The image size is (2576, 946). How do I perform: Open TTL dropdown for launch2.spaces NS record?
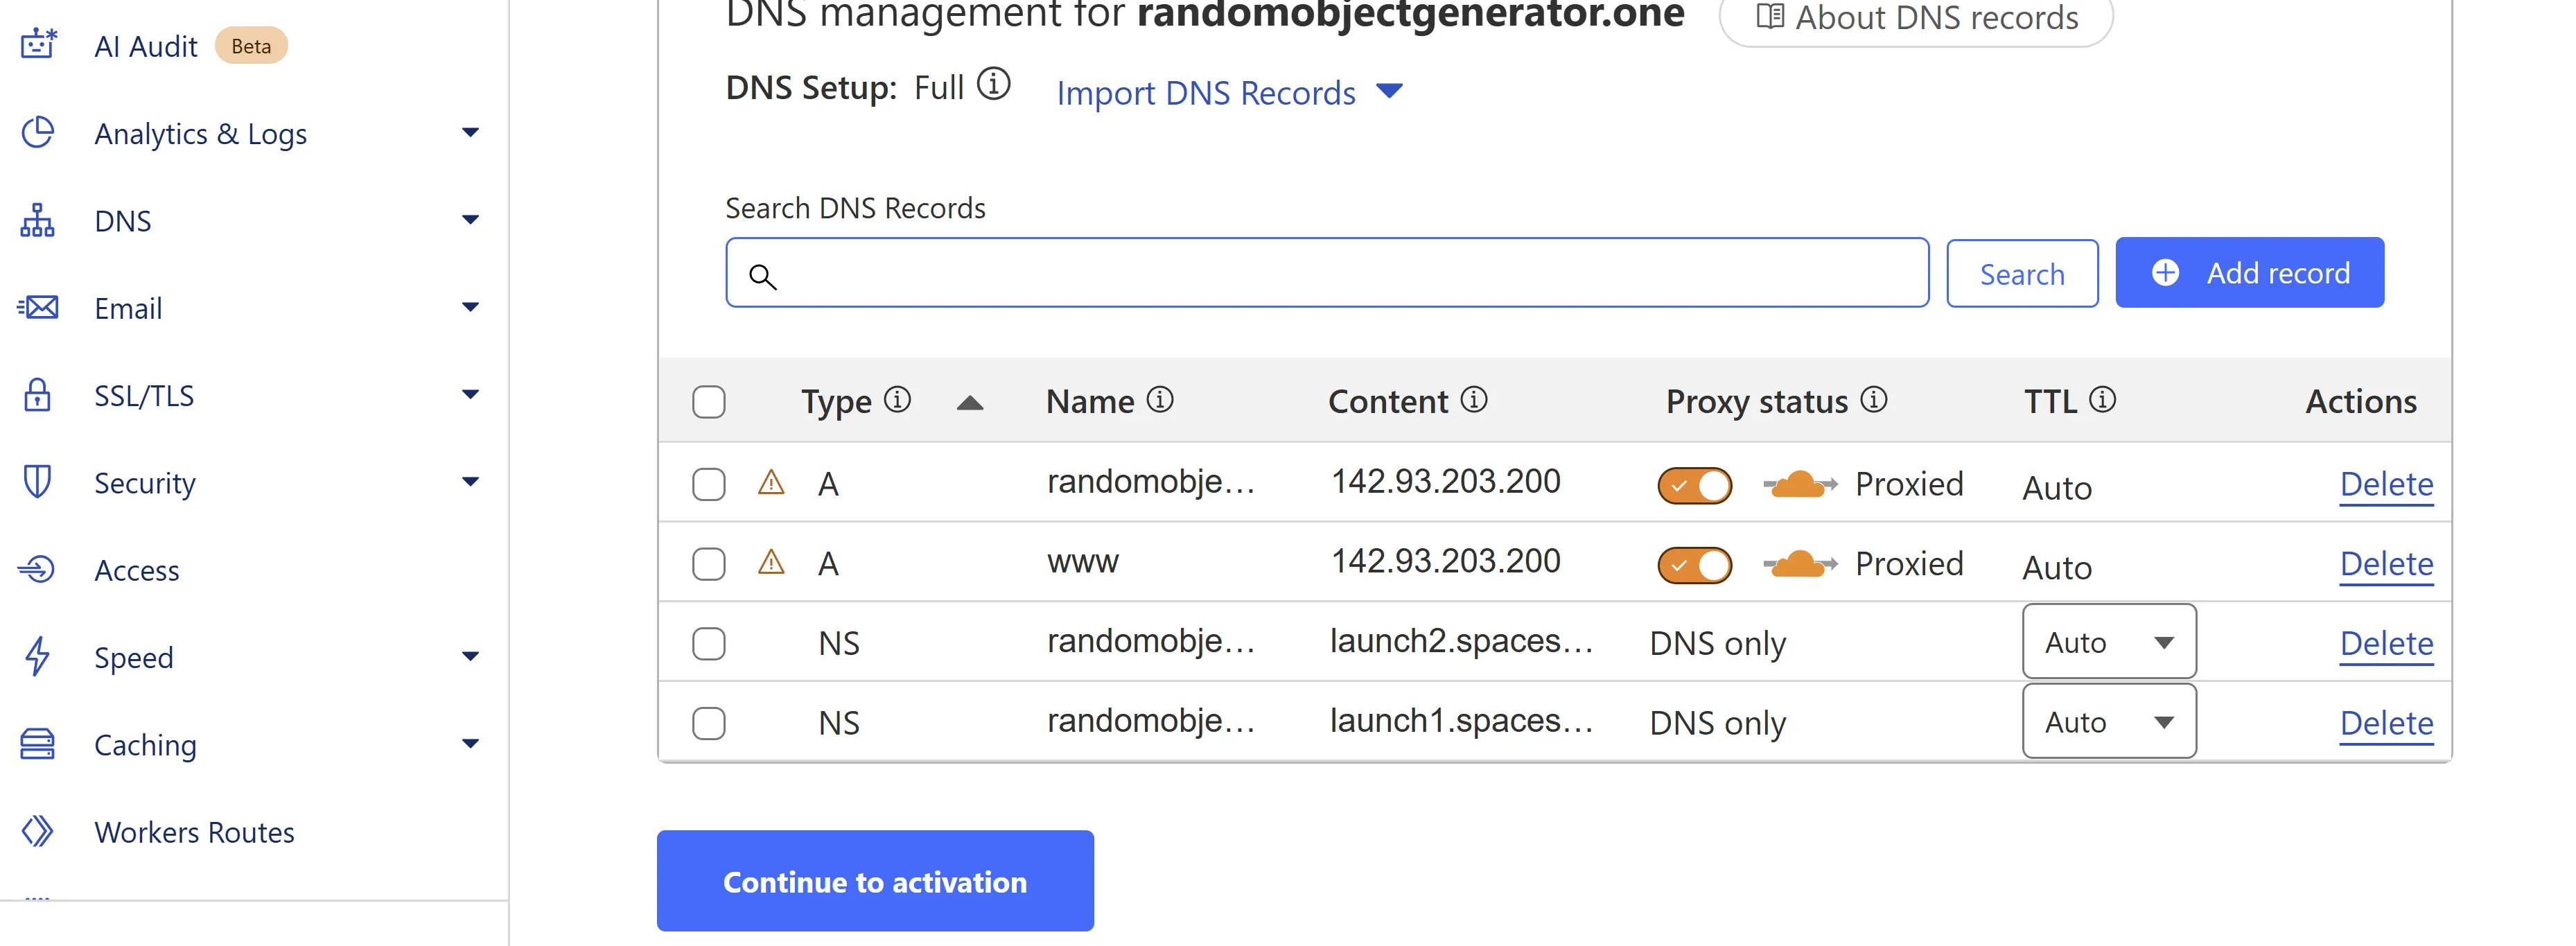click(x=2109, y=642)
